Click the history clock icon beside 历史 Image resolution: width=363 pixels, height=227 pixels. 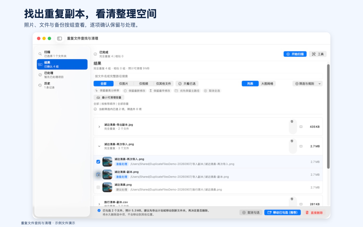[40, 85]
